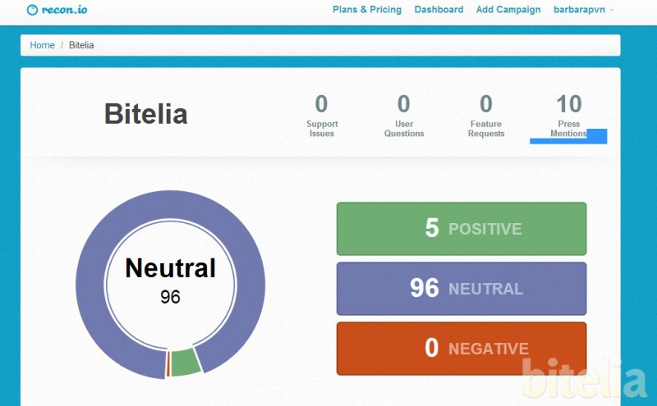Open Add Campaign
Image resolution: width=657 pixels, height=406 pixels.
508,10
